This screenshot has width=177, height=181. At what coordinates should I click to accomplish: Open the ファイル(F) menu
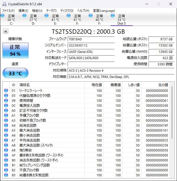[8, 11]
